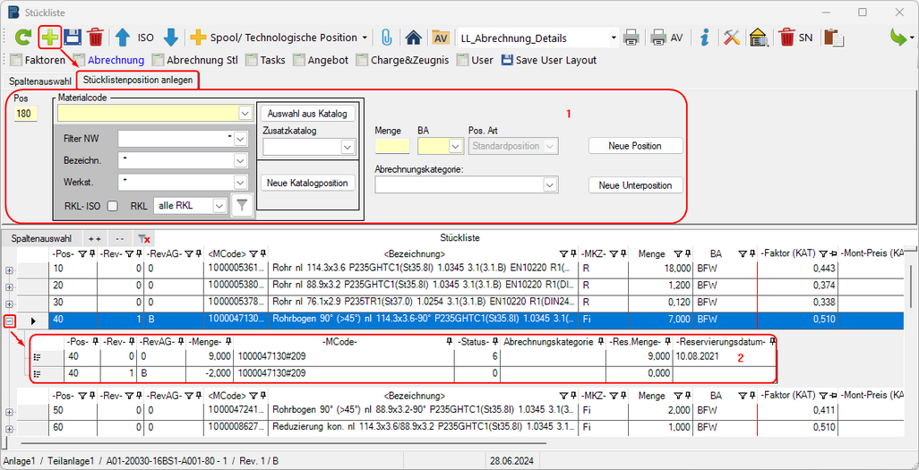
Task: Click the funnel filter icon beside RKL
Action: (x=241, y=206)
